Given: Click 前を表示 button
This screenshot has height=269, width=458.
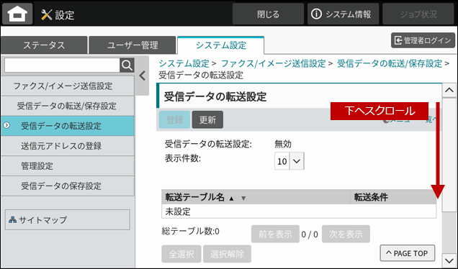Looking at the screenshot, I should pyautogui.click(x=275, y=234).
